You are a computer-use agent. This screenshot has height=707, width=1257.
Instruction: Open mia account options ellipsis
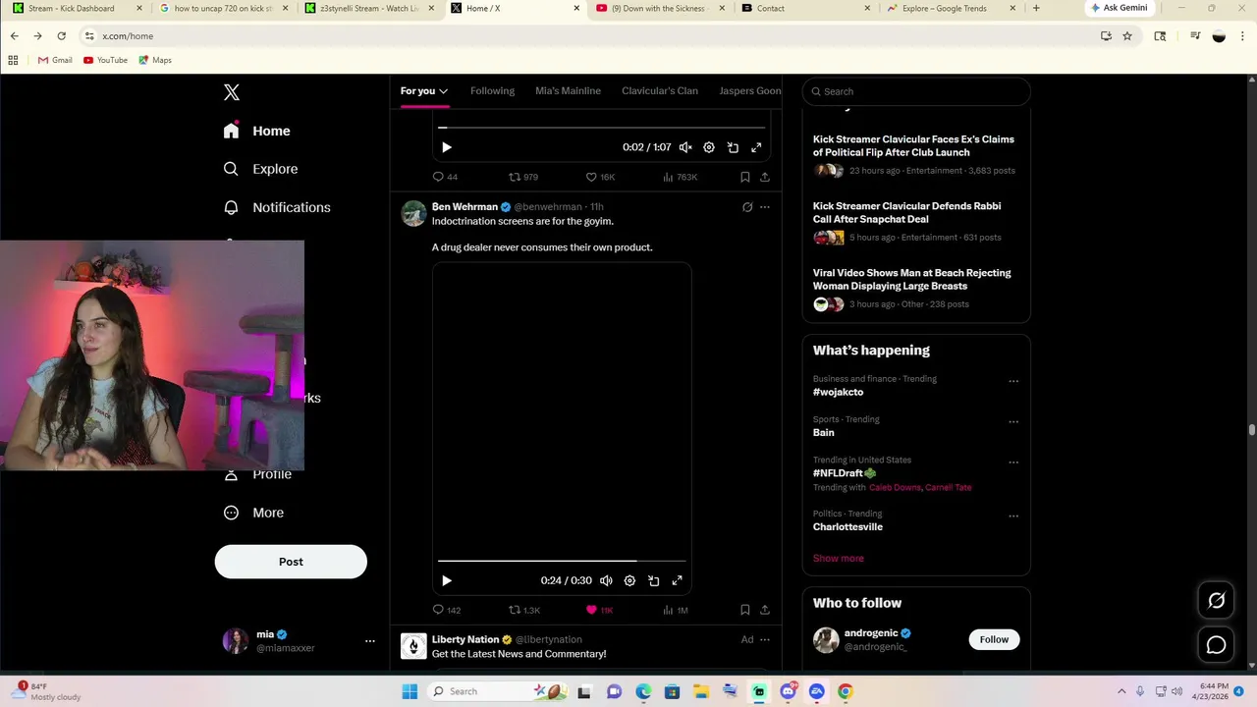tap(370, 641)
